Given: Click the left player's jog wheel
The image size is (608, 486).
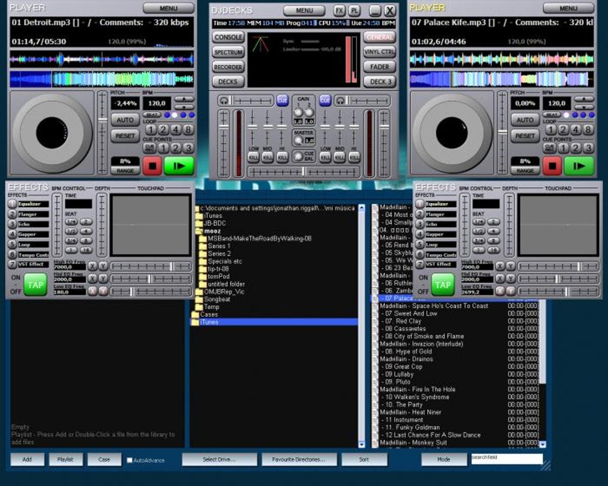Looking at the screenshot, I should tap(52, 133).
